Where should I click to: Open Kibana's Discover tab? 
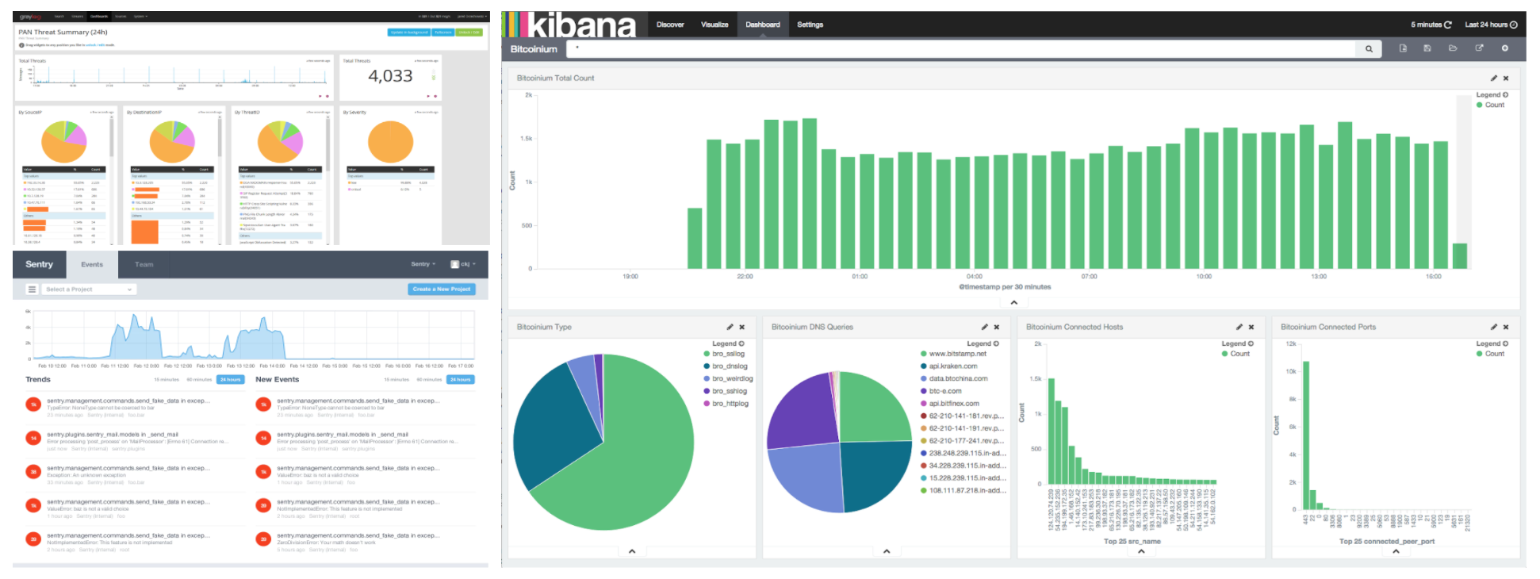click(x=670, y=25)
